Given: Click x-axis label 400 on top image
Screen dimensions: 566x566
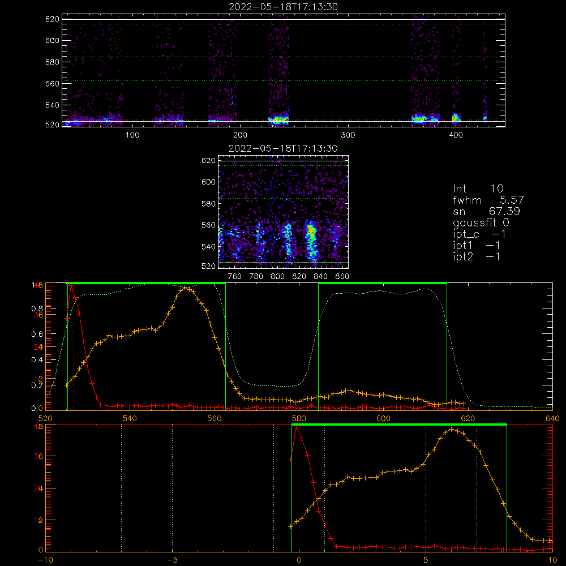Looking at the screenshot, I should click(456, 135).
